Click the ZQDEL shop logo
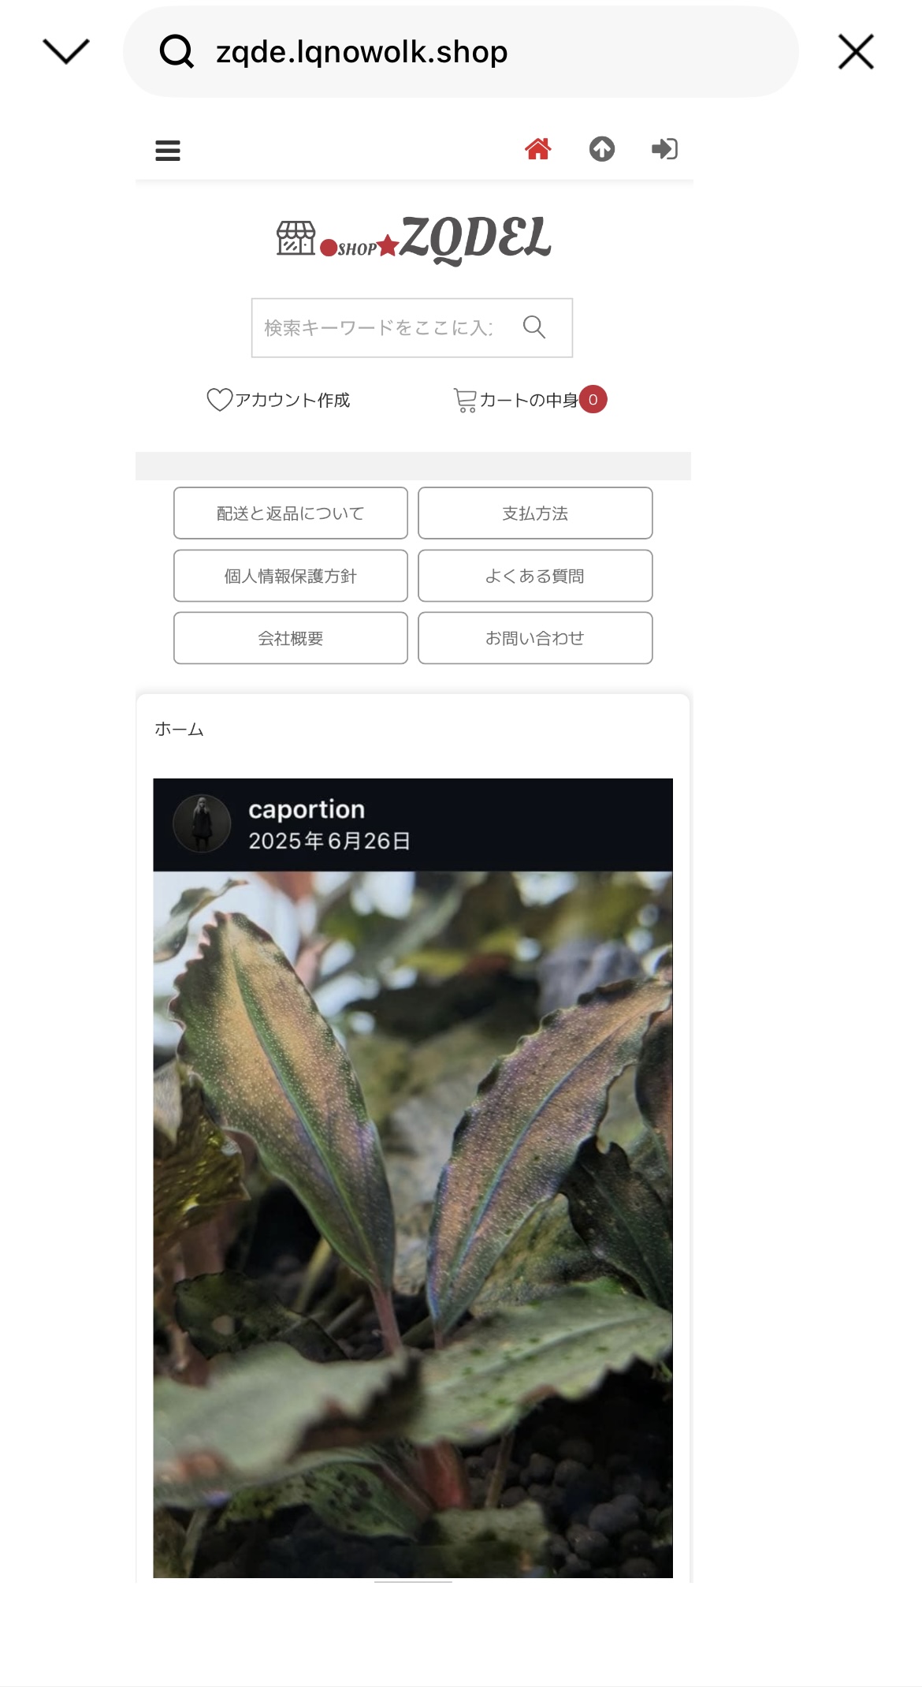The width and height of the screenshot is (922, 1687). pyautogui.click(x=413, y=239)
